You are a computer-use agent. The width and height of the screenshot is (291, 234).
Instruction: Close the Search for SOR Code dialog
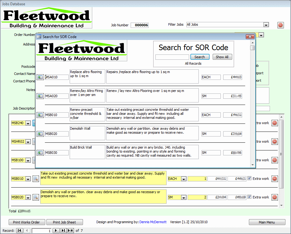(x=250, y=37)
